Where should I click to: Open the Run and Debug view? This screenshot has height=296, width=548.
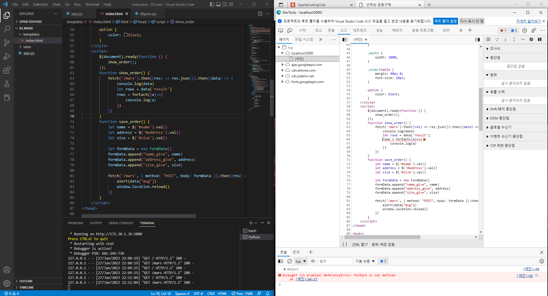7,56
